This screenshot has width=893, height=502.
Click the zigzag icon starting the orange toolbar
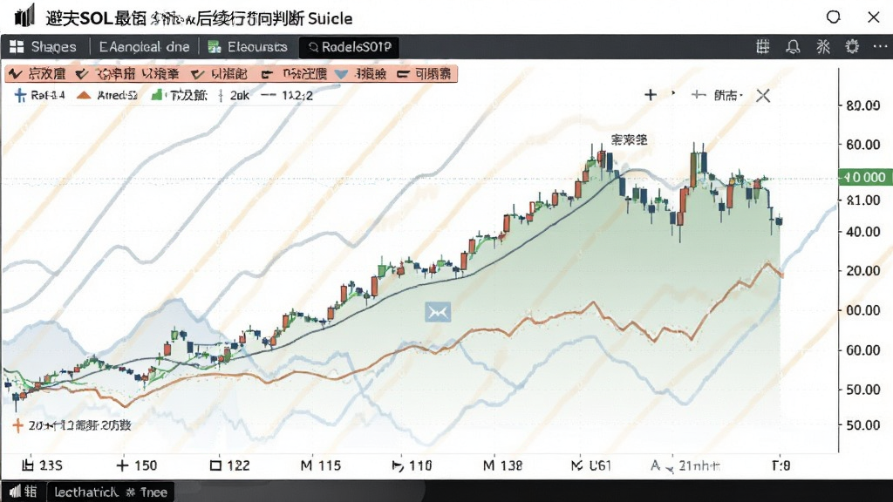click(x=16, y=74)
